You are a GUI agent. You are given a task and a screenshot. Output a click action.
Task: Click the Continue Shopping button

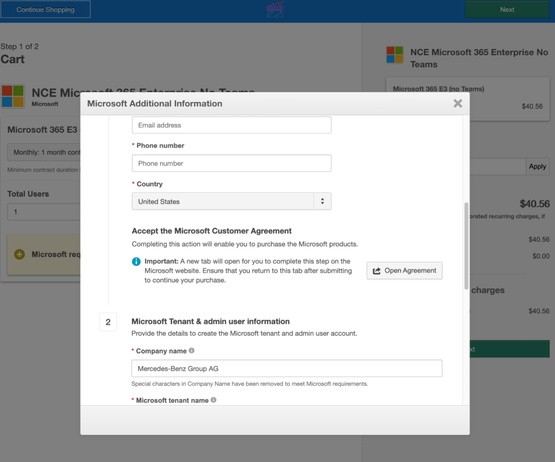click(45, 9)
